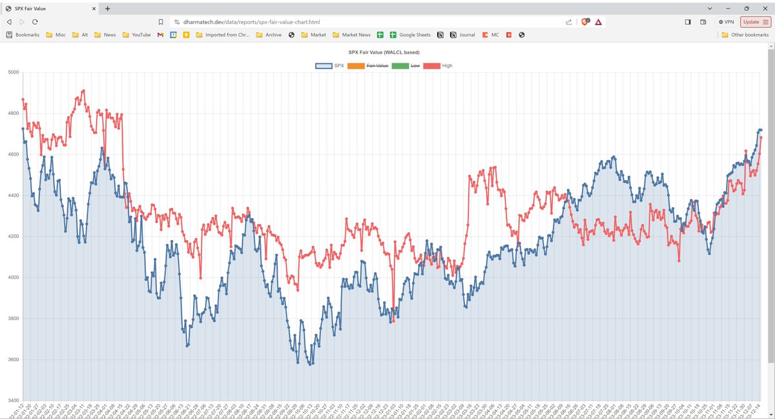Select the SPX Fair Value tab

pos(50,8)
